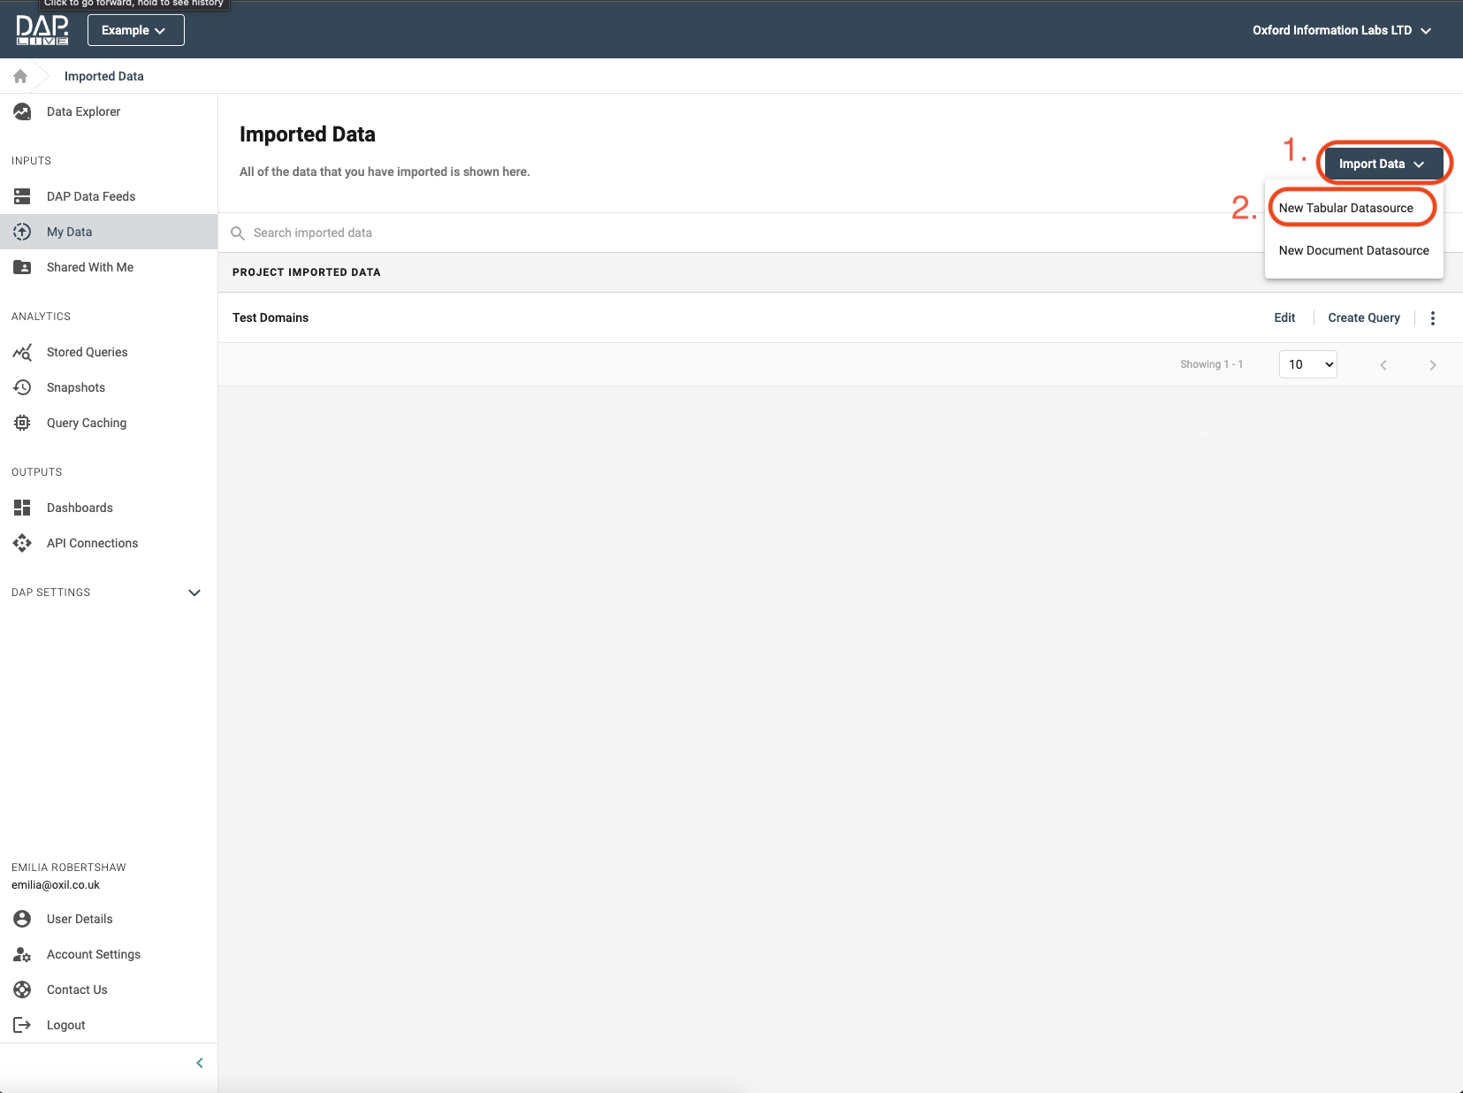Click the Query Caching chip icon

22,423
